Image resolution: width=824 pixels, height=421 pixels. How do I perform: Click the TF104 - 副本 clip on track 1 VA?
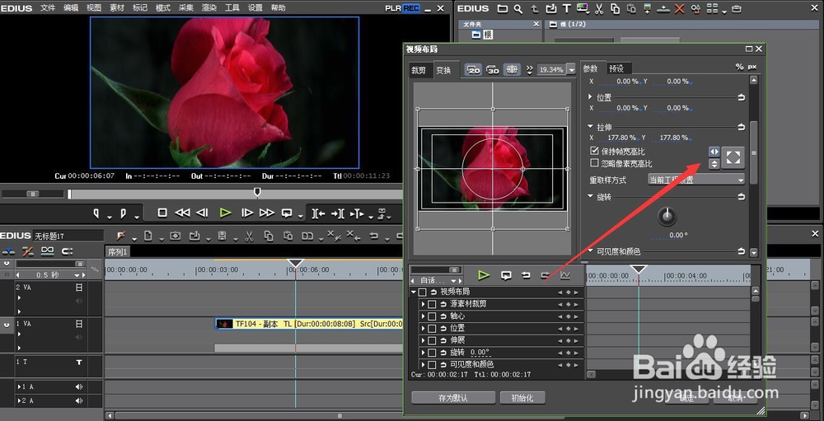pos(310,325)
